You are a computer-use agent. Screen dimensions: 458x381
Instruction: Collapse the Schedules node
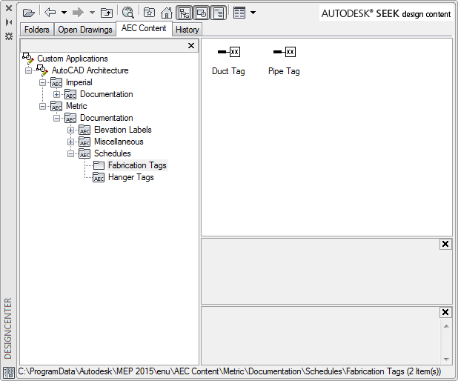coord(70,153)
